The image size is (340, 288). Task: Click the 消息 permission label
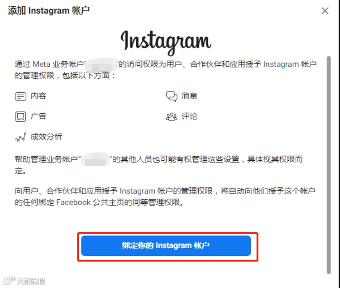[x=189, y=96]
